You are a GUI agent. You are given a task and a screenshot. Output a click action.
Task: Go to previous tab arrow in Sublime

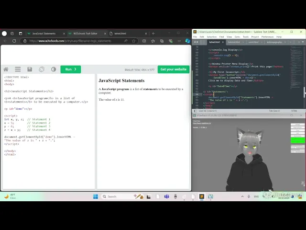pos(195,42)
